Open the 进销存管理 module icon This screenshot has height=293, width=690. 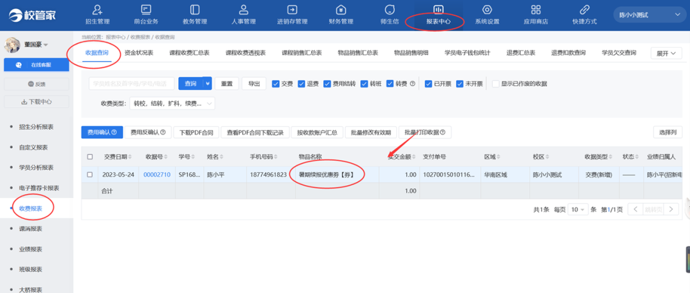(x=292, y=10)
